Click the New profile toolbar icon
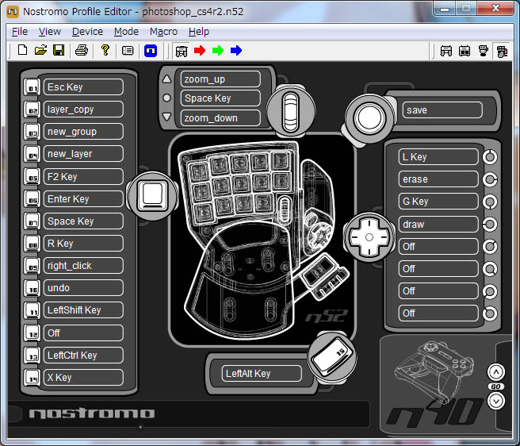The height and width of the screenshot is (446, 520). [22, 51]
